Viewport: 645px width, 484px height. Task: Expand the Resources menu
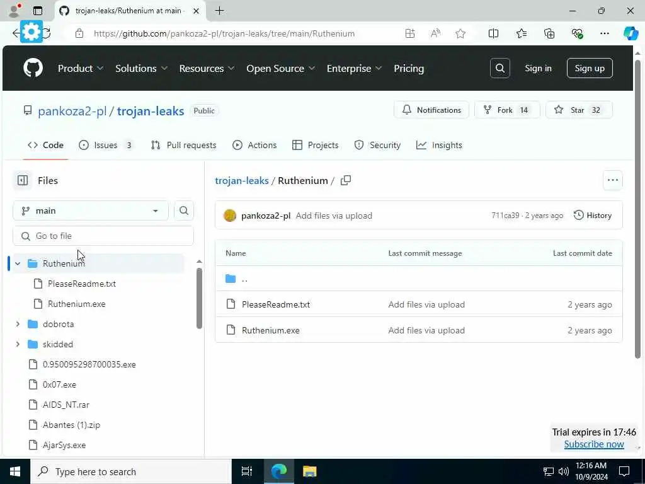click(x=207, y=68)
